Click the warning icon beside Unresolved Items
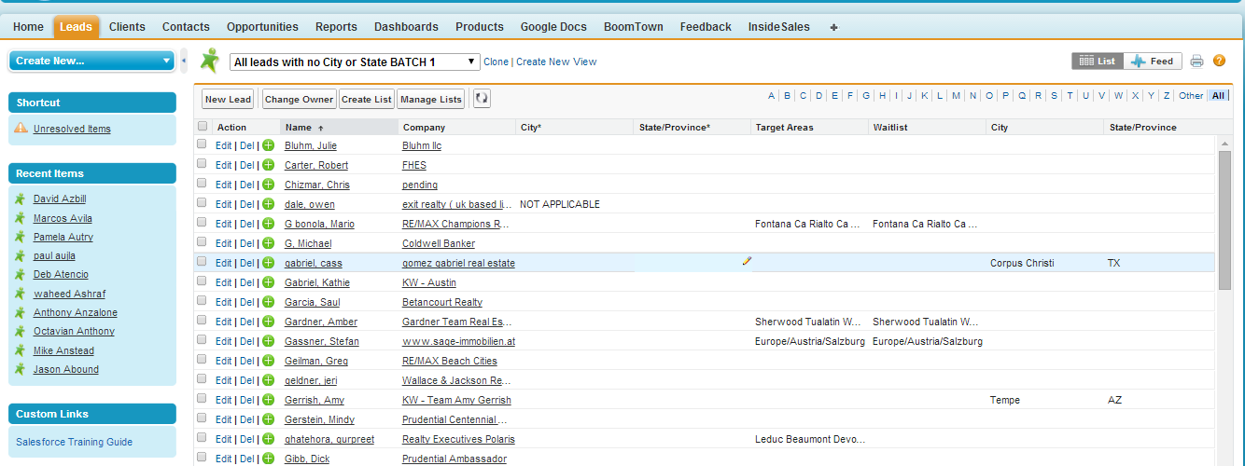 (21, 129)
